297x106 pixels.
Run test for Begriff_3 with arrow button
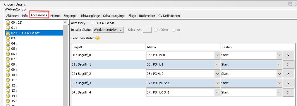click(x=288, y=83)
